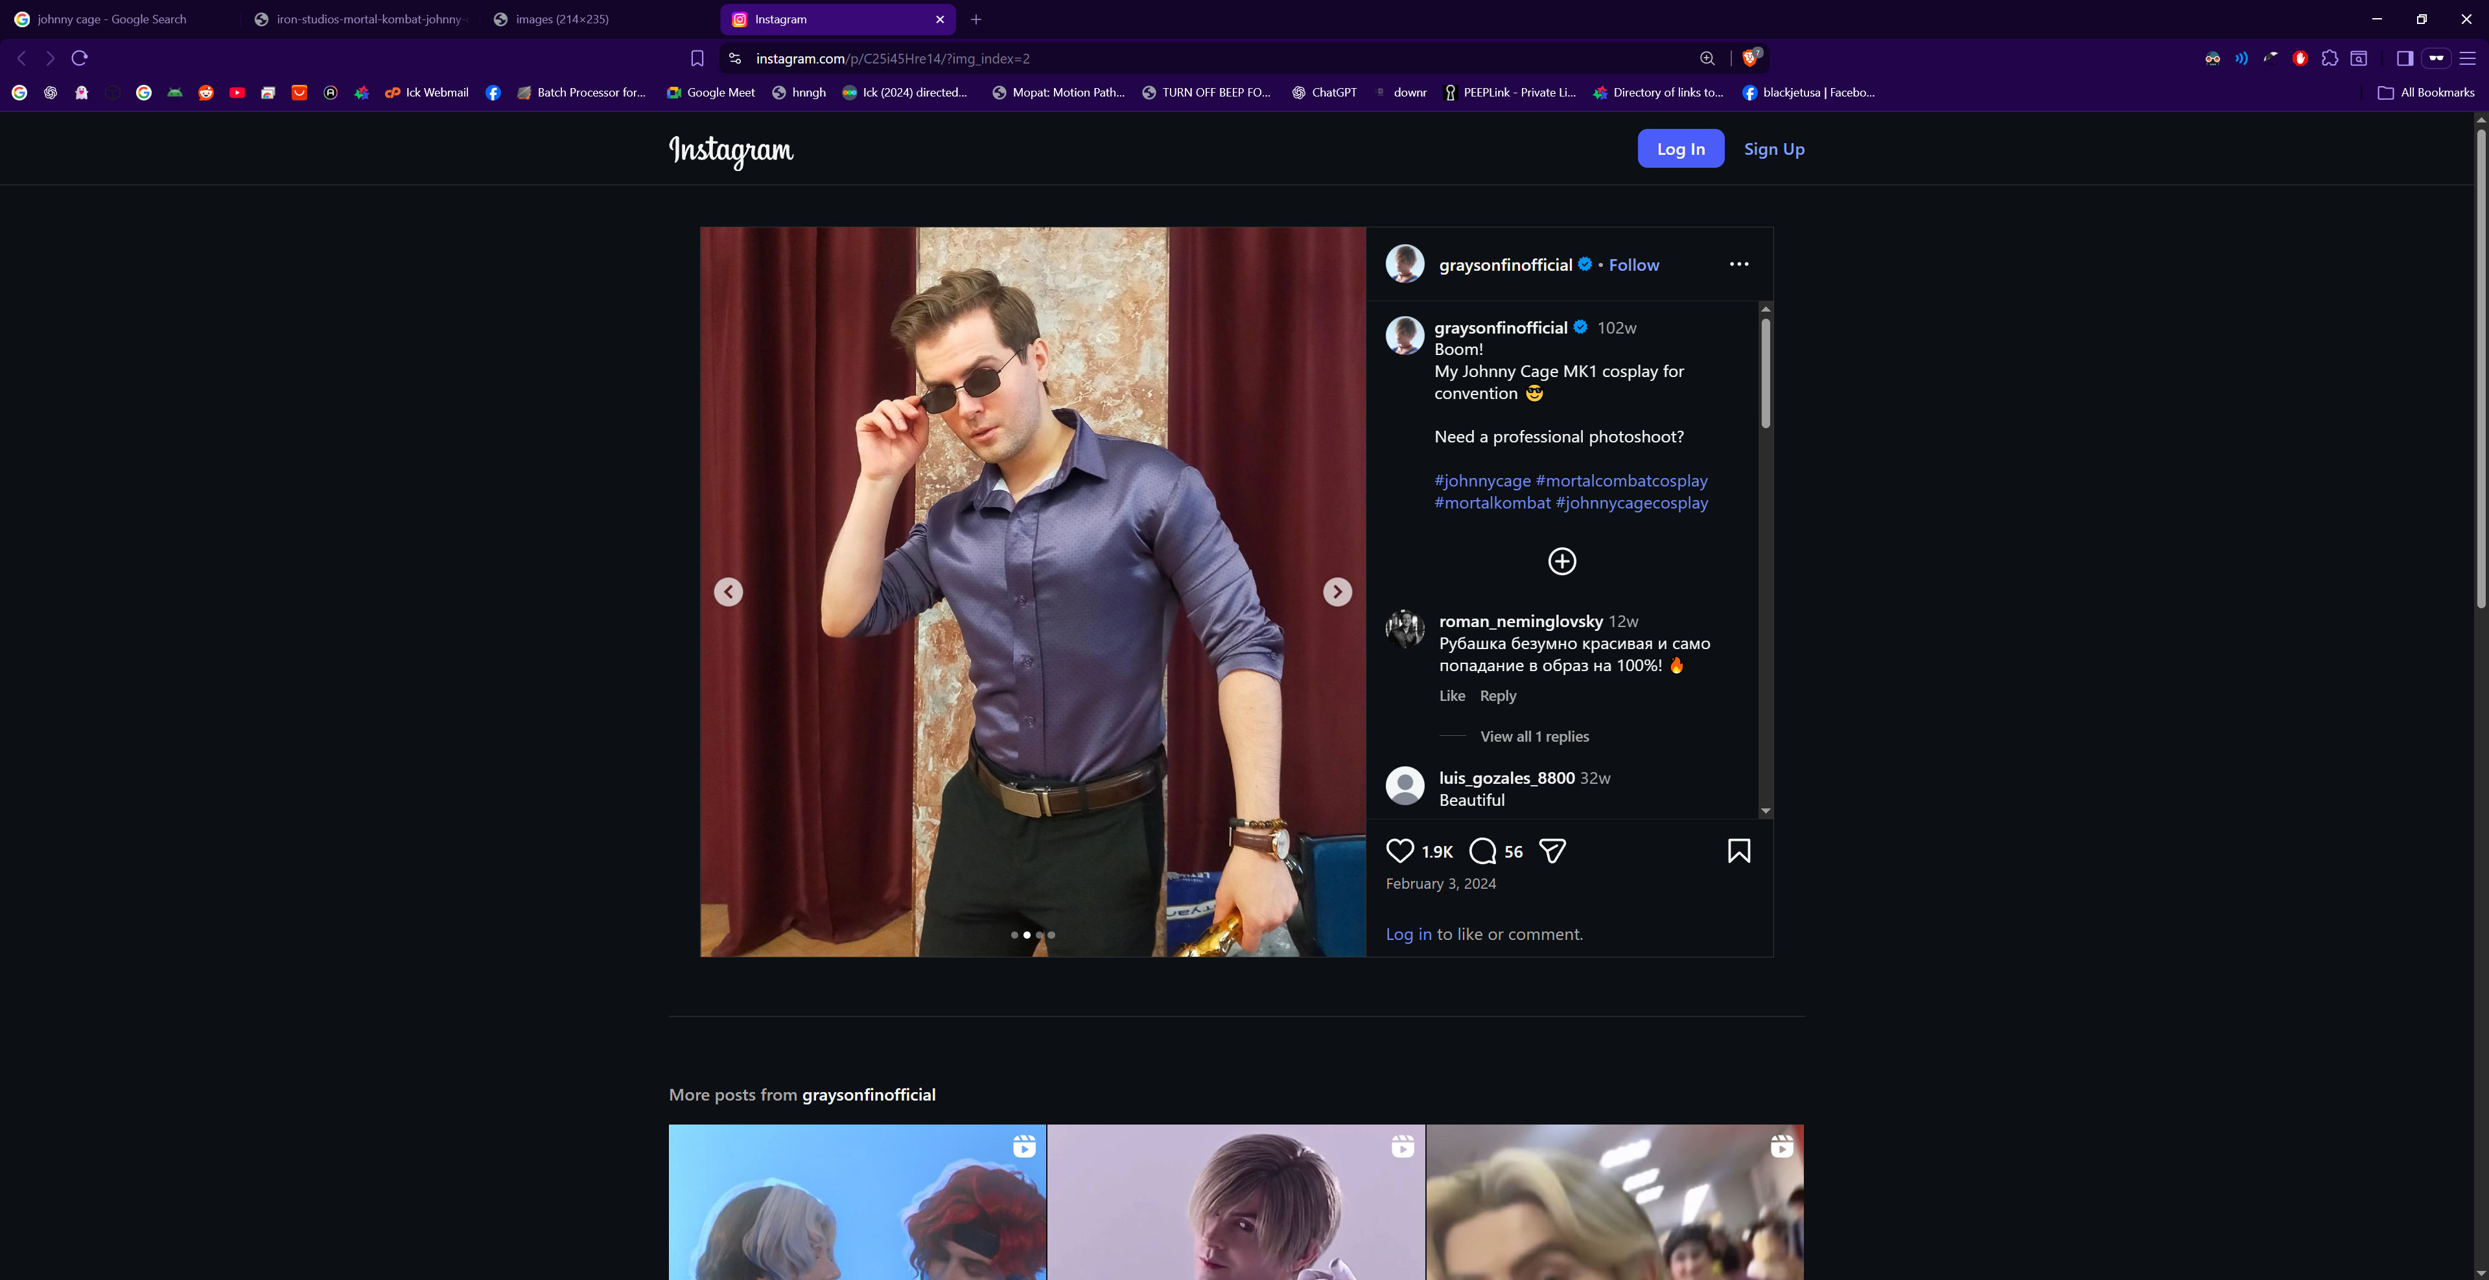Go to the next carousel photo
This screenshot has width=2489, height=1280.
pyautogui.click(x=1337, y=591)
